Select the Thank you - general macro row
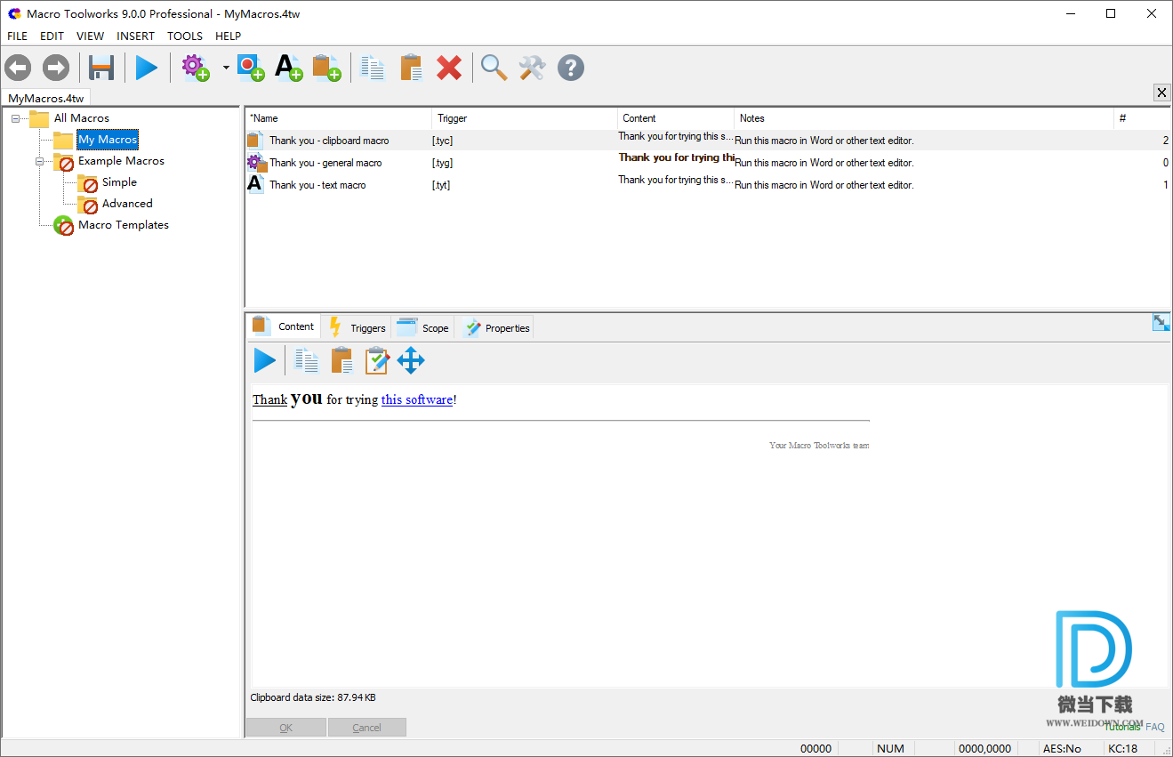The height and width of the screenshot is (757, 1173). coord(708,163)
